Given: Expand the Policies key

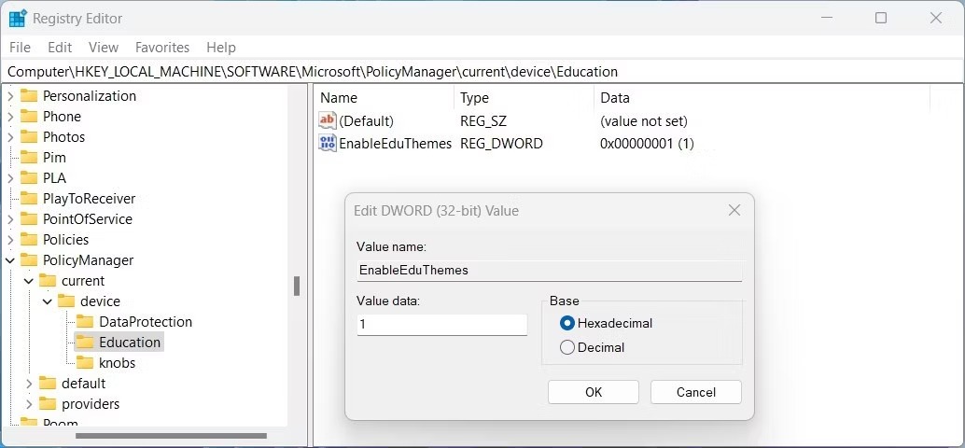Looking at the screenshot, I should coord(10,239).
